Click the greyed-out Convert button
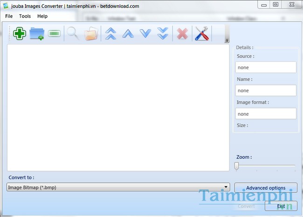Screen dimensions: 303x217 point(246,206)
